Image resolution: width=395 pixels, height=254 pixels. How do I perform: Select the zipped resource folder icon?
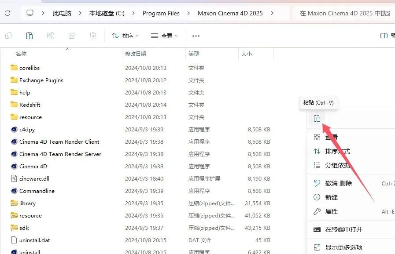(14, 215)
